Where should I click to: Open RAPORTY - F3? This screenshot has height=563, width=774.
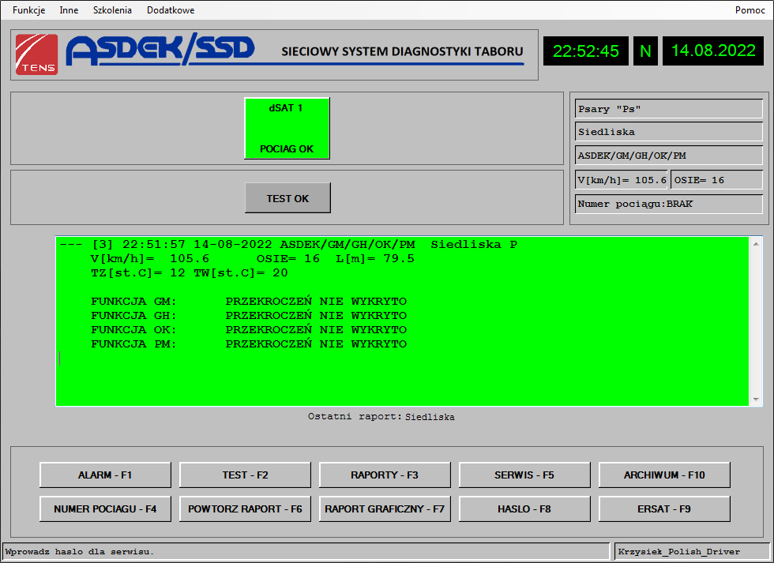click(x=385, y=475)
